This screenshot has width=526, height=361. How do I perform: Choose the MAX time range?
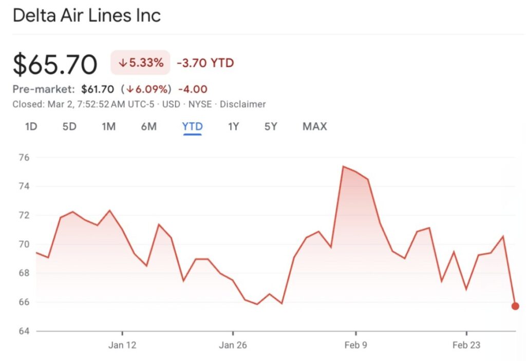314,126
